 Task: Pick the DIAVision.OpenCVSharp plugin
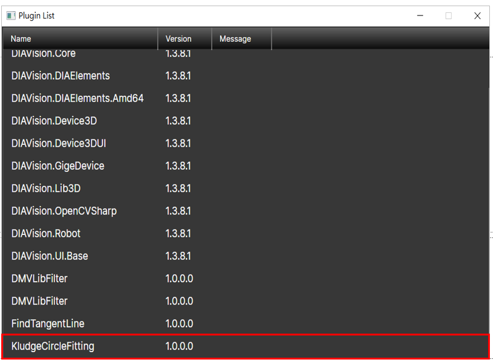pyautogui.click(x=64, y=211)
